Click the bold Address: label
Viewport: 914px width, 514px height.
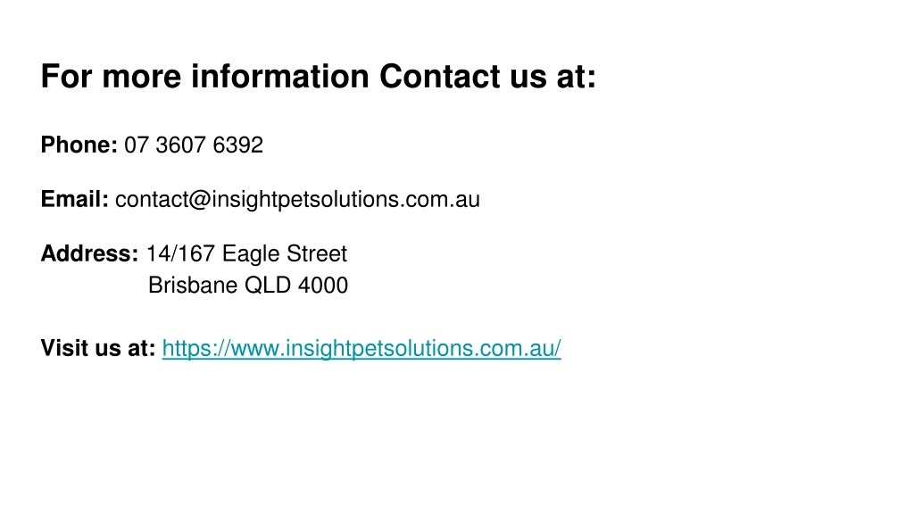[x=89, y=253]
